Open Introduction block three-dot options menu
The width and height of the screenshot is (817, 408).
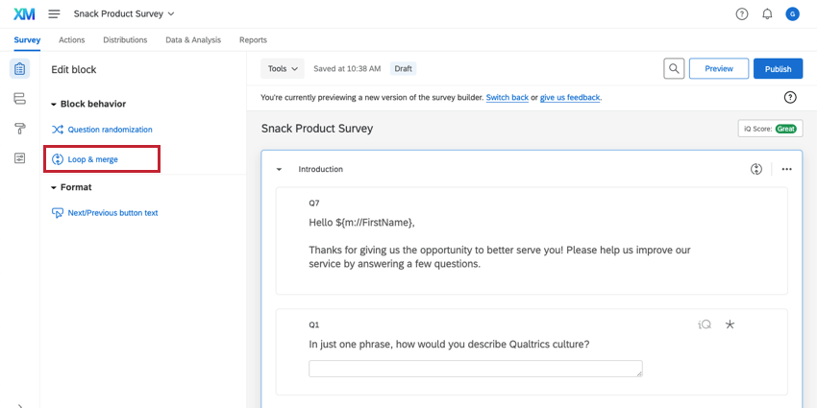tap(786, 169)
